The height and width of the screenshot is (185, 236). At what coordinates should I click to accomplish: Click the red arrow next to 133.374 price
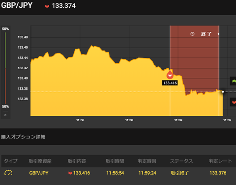click(x=47, y=6)
